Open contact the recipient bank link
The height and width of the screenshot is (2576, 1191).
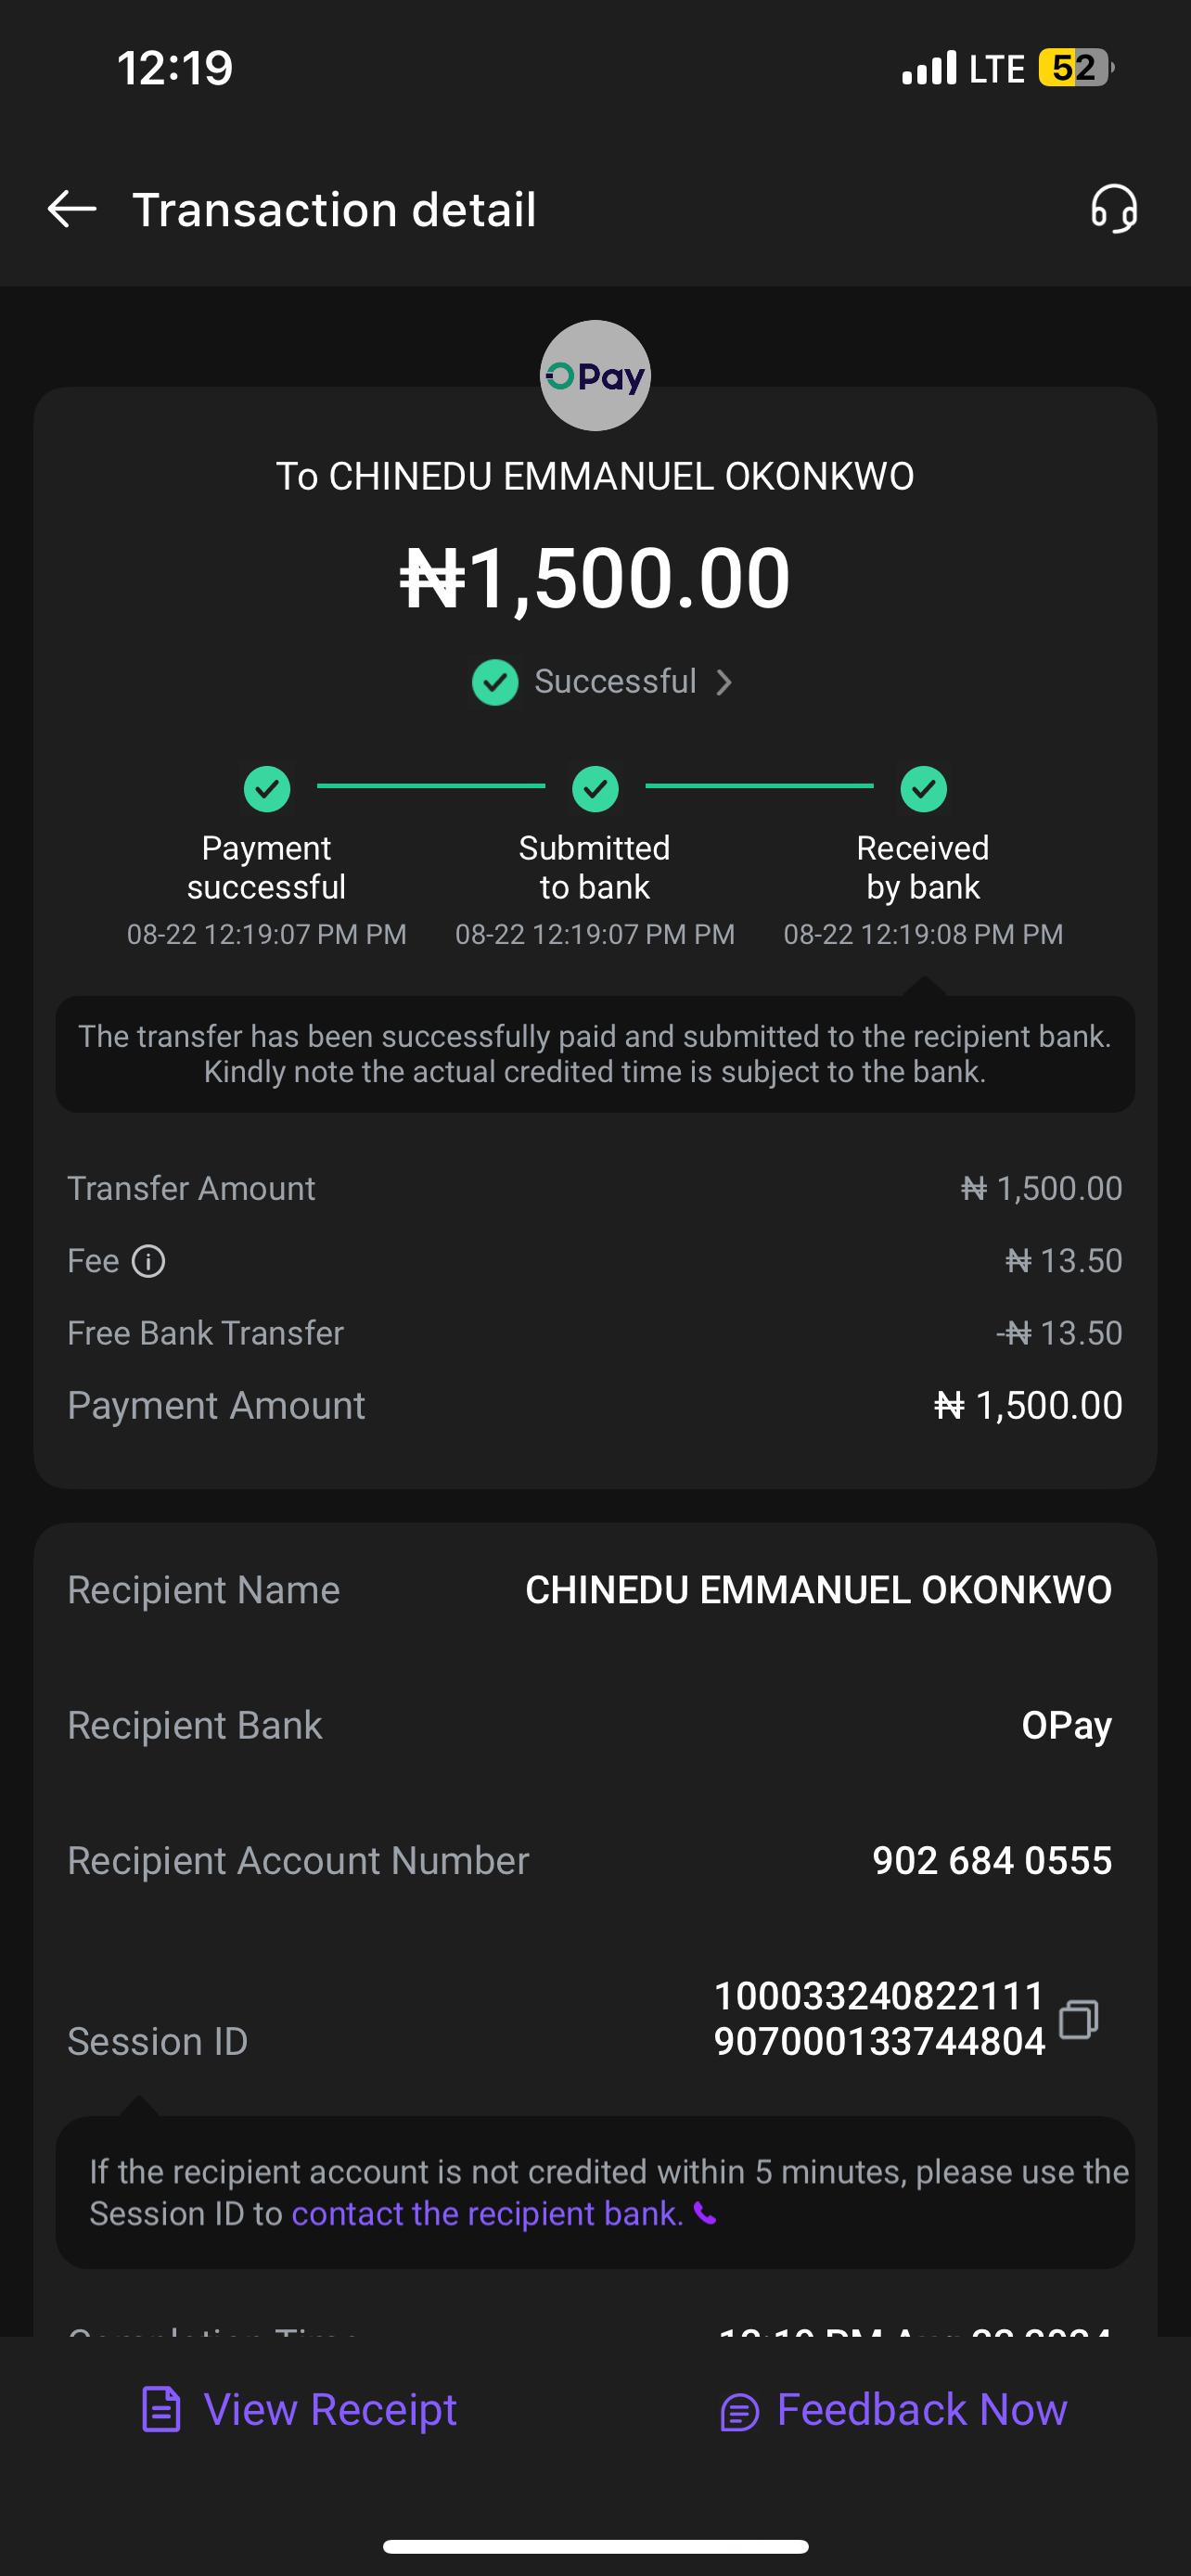click(x=487, y=2214)
